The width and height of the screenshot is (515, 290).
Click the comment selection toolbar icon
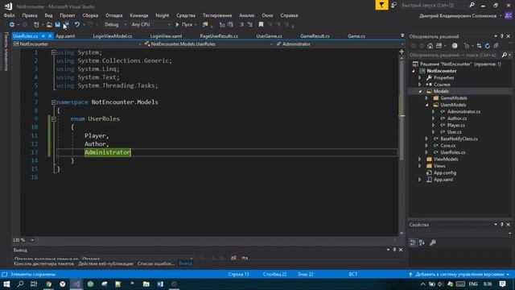(242, 25)
